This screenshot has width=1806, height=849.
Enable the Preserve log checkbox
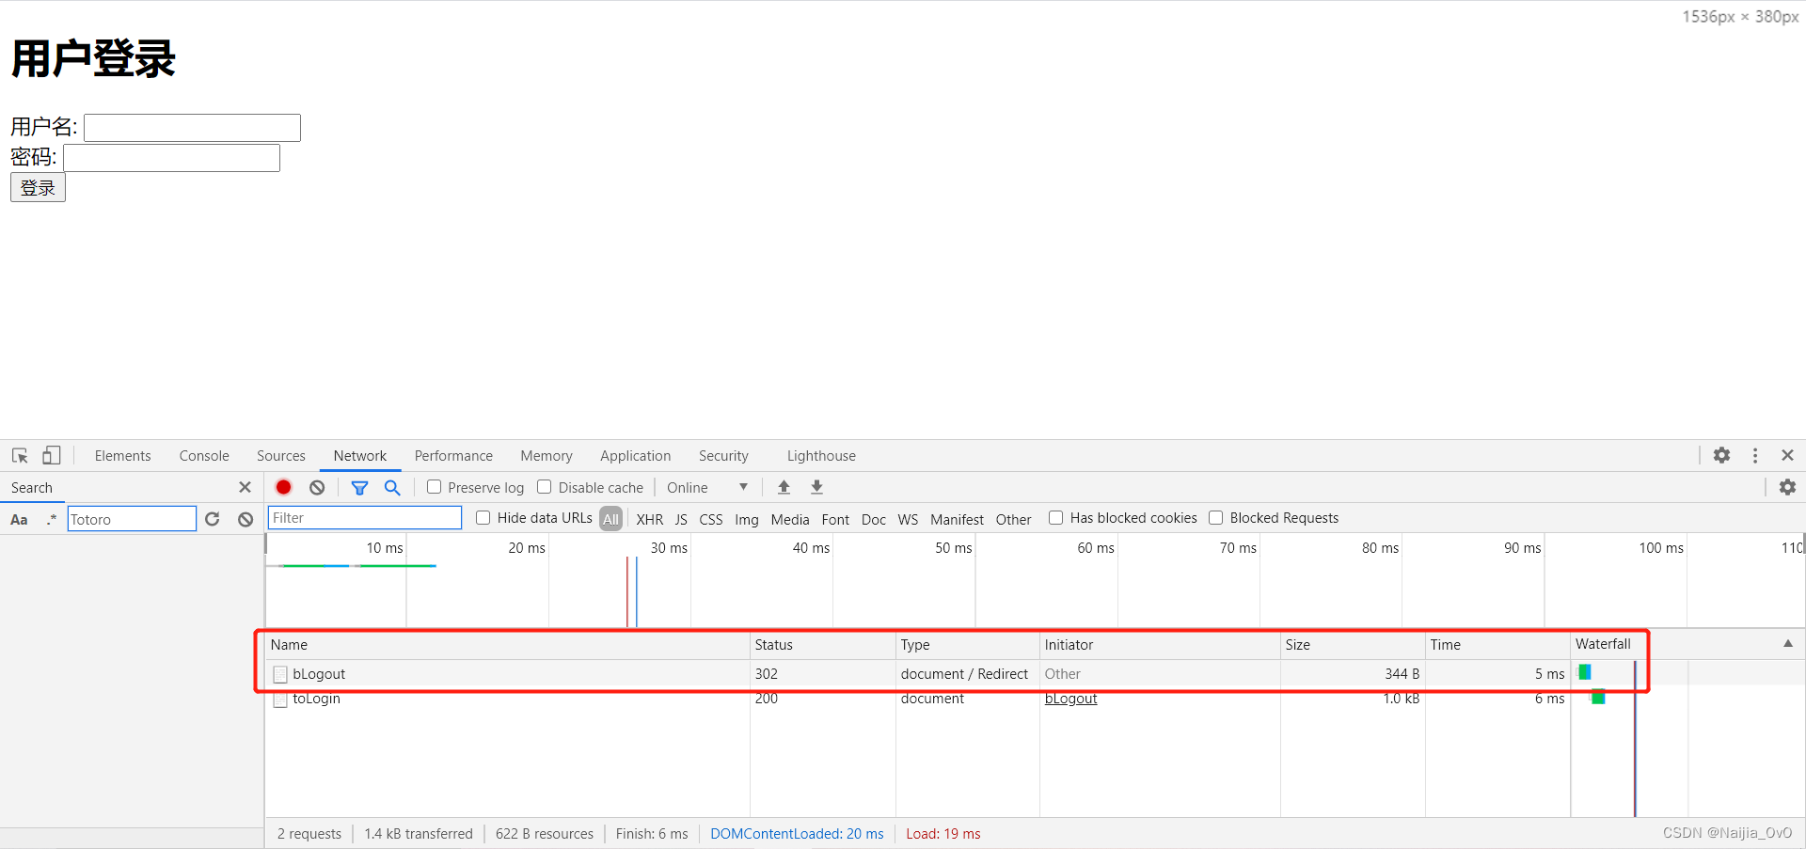point(434,487)
